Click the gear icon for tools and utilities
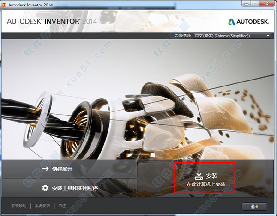 click(x=45, y=188)
